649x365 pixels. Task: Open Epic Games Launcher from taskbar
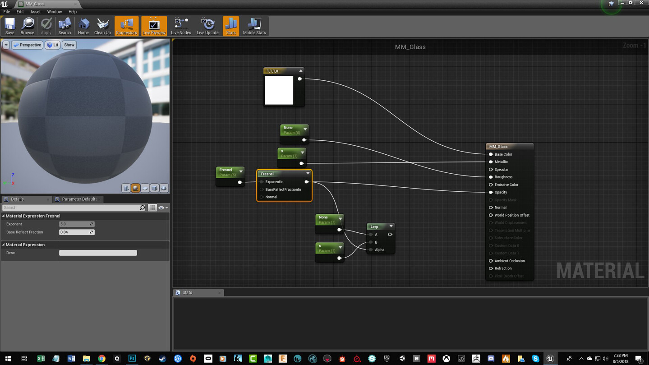(387, 359)
